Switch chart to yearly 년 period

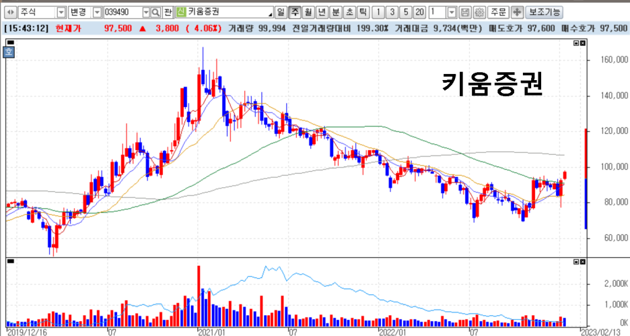[x=322, y=13]
